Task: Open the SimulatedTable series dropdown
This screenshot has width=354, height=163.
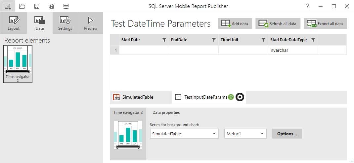Action: (x=184, y=134)
